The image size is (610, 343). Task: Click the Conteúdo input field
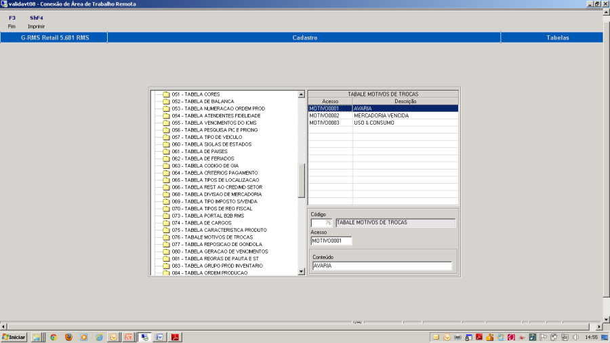coord(382,266)
